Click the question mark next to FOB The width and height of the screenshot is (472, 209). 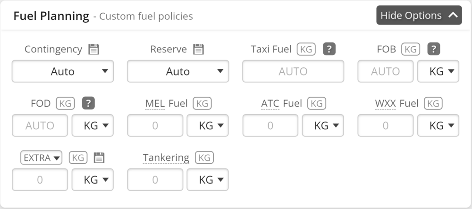point(434,49)
